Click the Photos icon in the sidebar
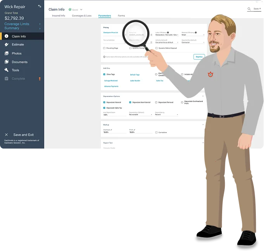The height and width of the screenshot is (252, 264). coord(7,53)
